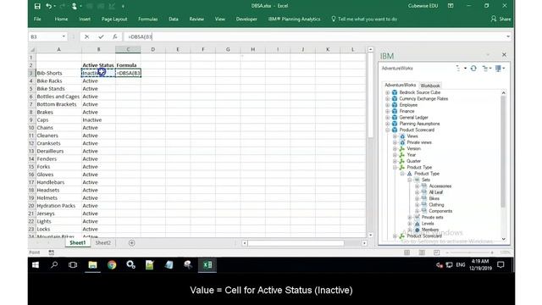Expand the Bedrock Source Cube node
Screen dimensions: 542x305
pyautogui.click(x=388, y=92)
